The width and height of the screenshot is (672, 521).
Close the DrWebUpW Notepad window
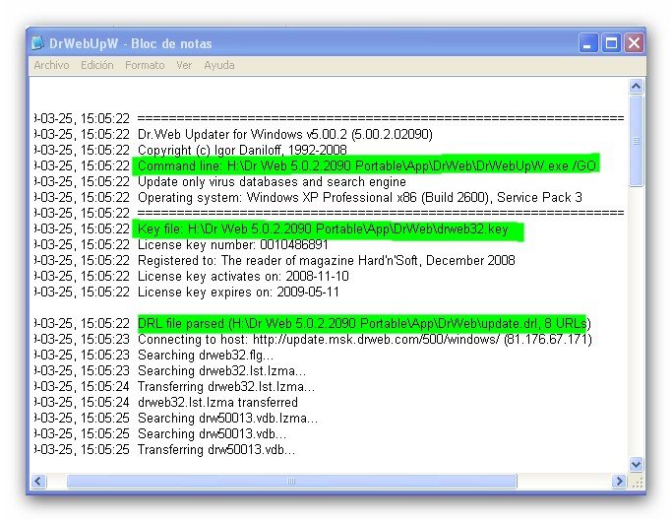point(634,43)
